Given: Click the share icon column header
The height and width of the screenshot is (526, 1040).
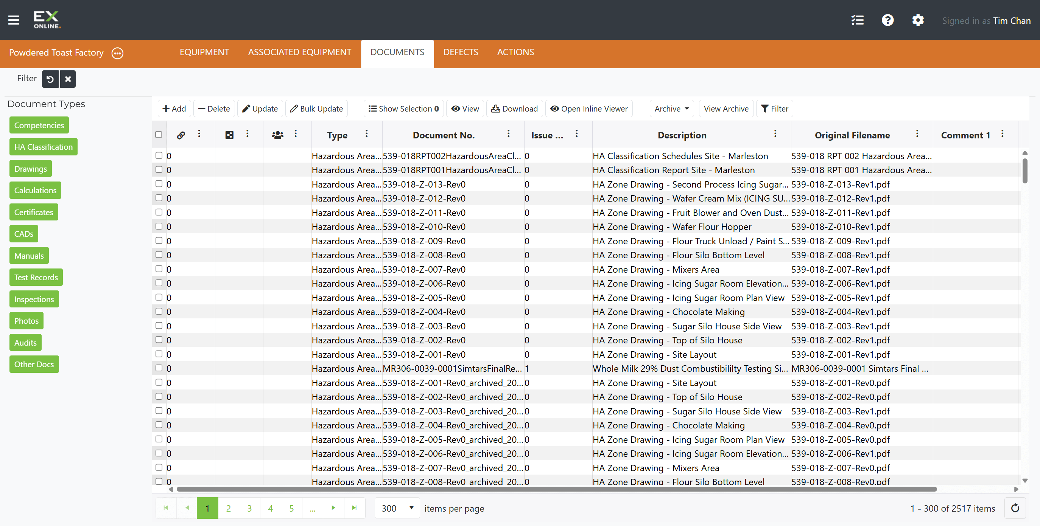Looking at the screenshot, I should 229,135.
